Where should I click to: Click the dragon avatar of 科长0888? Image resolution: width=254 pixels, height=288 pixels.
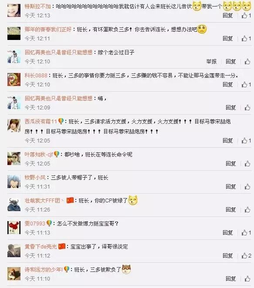(x=14, y=79)
